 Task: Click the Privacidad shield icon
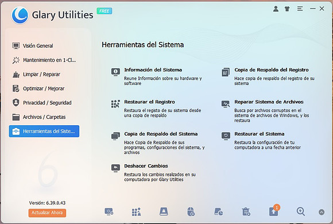pyautogui.click(x=16, y=103)
